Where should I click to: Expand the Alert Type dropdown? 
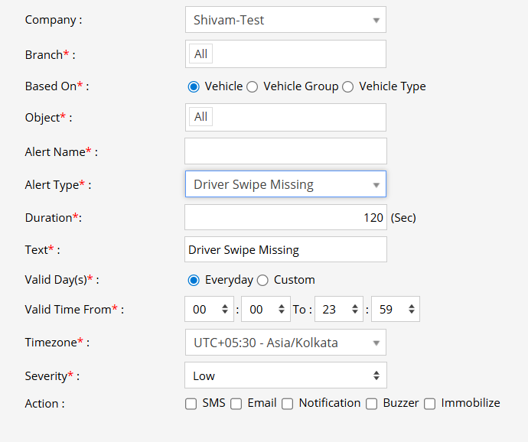285,184
